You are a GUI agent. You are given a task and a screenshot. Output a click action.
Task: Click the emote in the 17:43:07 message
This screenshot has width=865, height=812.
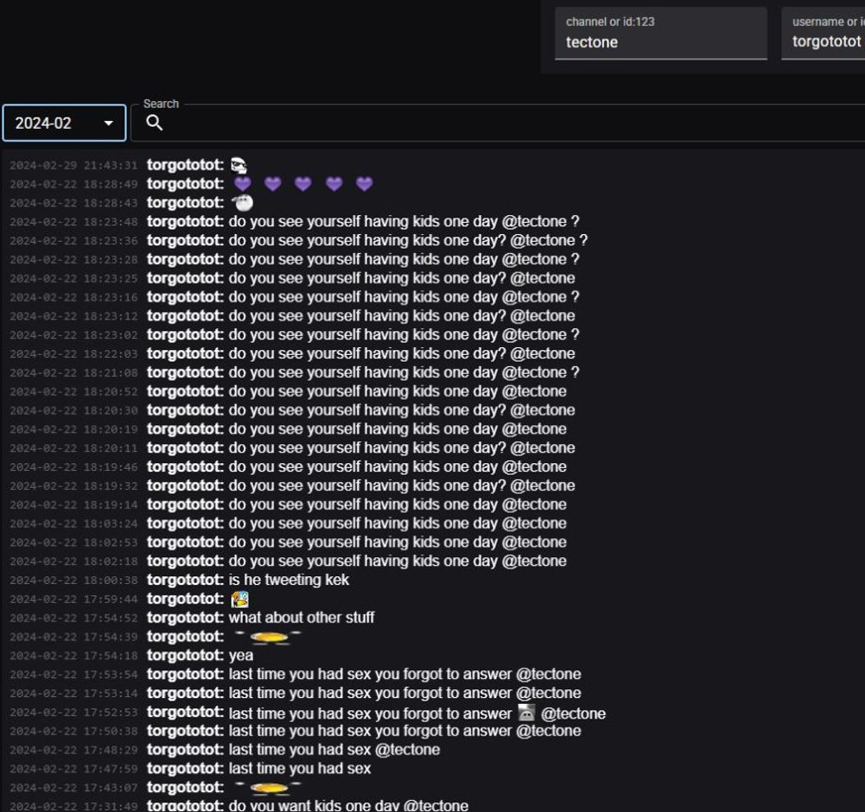click(268, 788)
